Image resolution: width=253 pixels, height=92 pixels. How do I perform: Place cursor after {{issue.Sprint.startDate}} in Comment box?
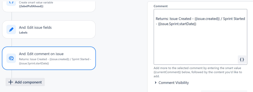(x=196, y=24)
